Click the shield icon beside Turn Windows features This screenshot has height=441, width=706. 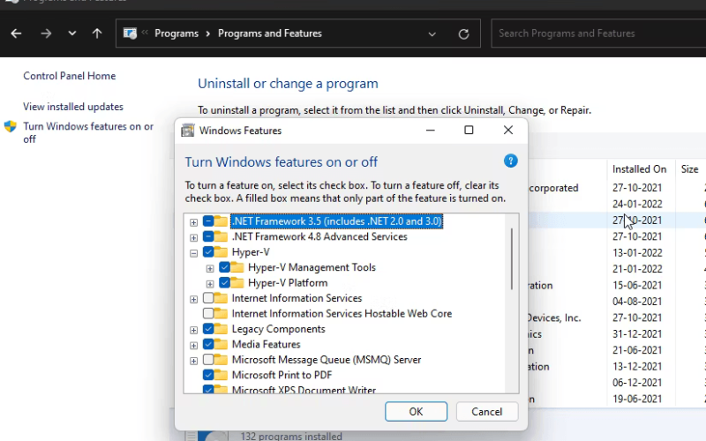(11, 126)
